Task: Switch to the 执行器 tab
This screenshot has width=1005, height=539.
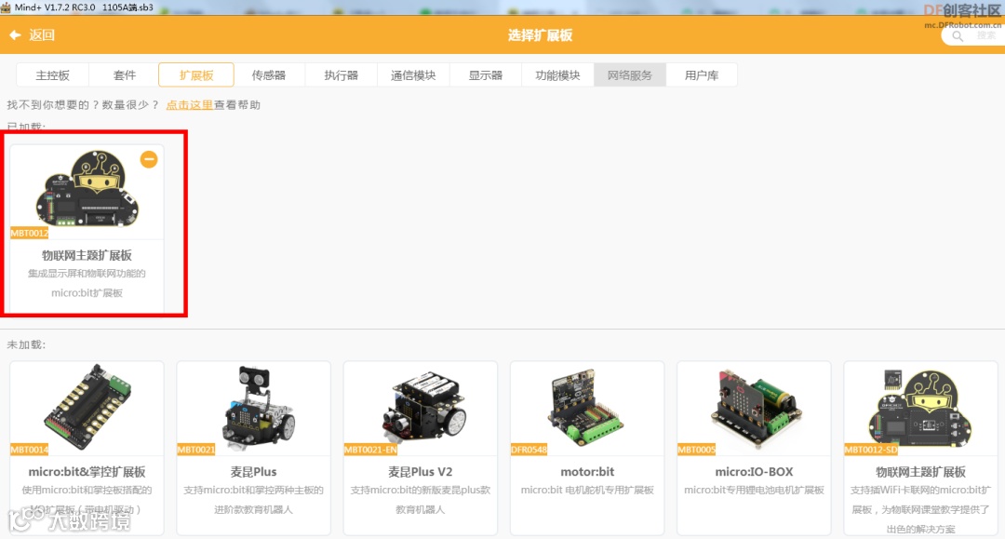Action: (x=341, y=75)
